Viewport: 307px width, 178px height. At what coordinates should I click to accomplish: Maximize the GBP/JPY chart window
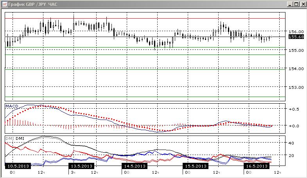point(296,4)
